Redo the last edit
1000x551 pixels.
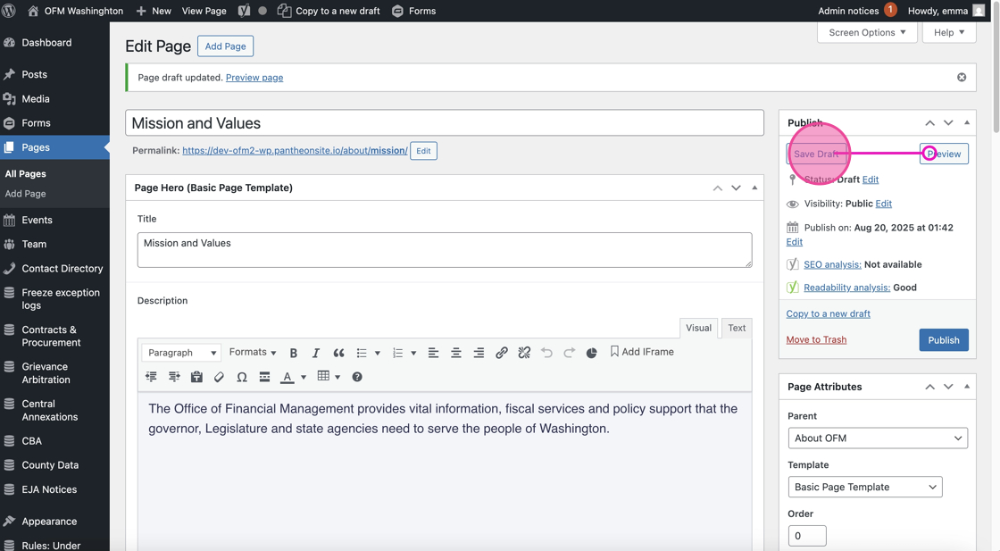(570, 353)
